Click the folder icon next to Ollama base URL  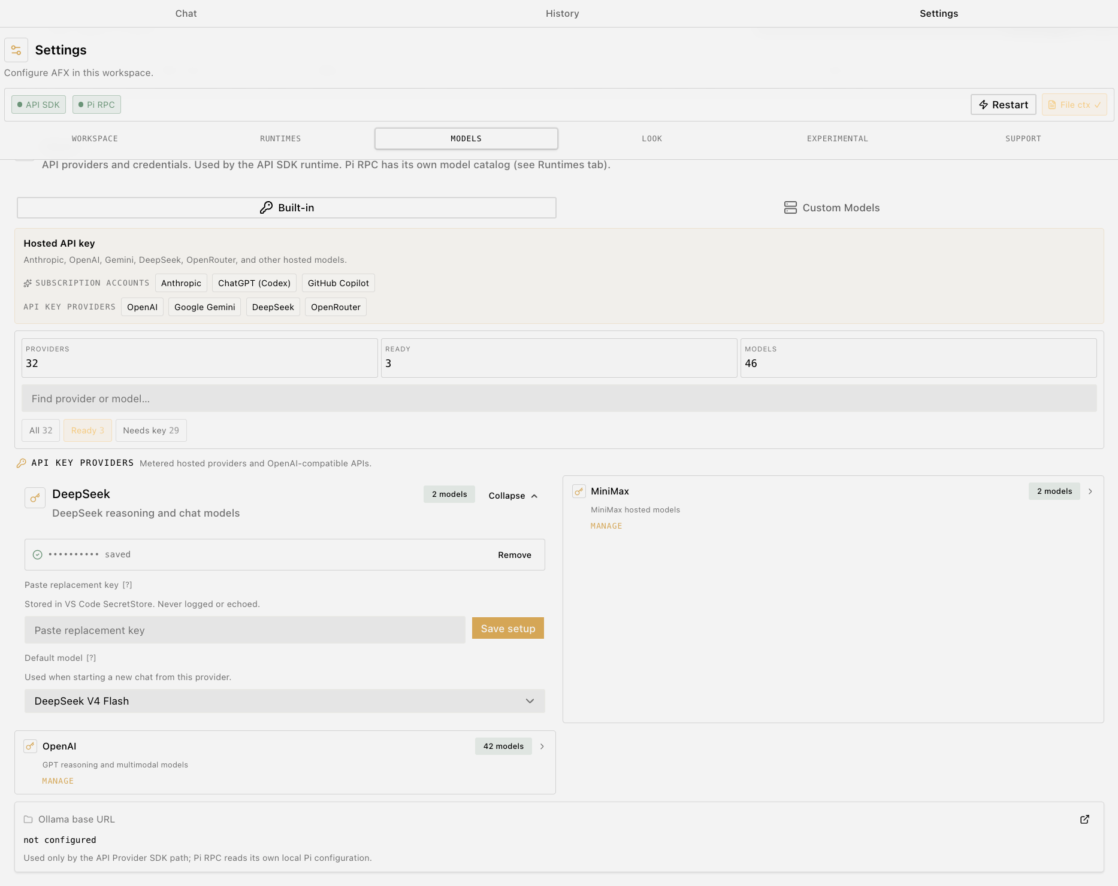click(x=28, y=820)
